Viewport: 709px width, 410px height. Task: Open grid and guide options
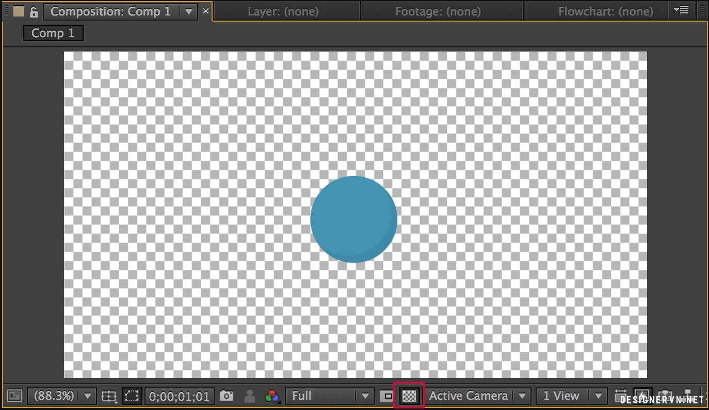tap(109, 396)
